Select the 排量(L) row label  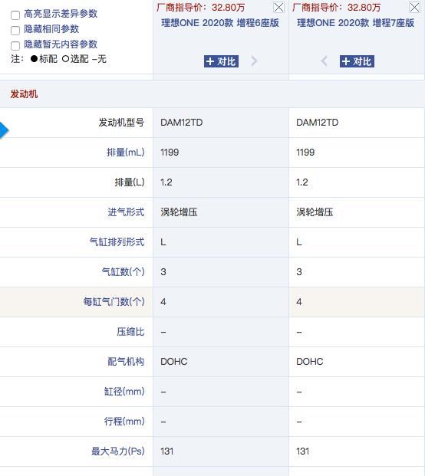pyautogui.click(x=130, y=182)
